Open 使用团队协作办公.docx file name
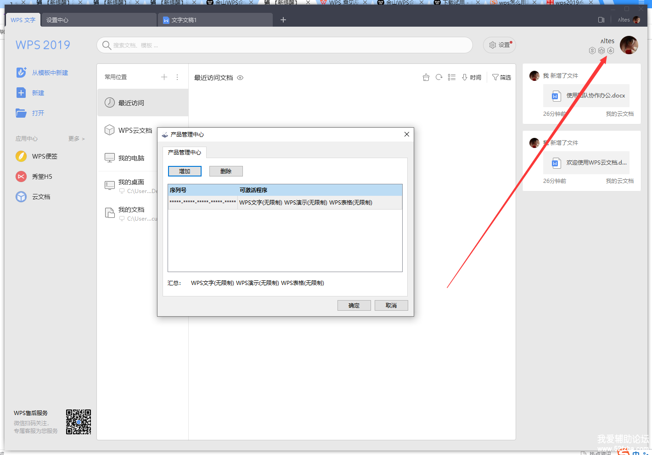 click(596, 96)
